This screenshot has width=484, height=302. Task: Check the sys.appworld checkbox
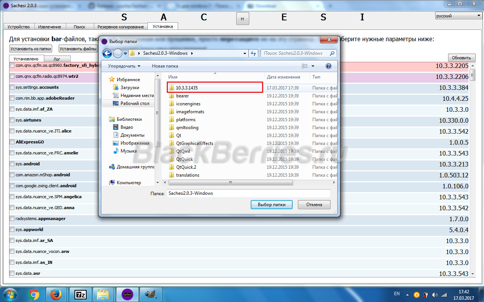pyautogui.click(x=12, y=230)
